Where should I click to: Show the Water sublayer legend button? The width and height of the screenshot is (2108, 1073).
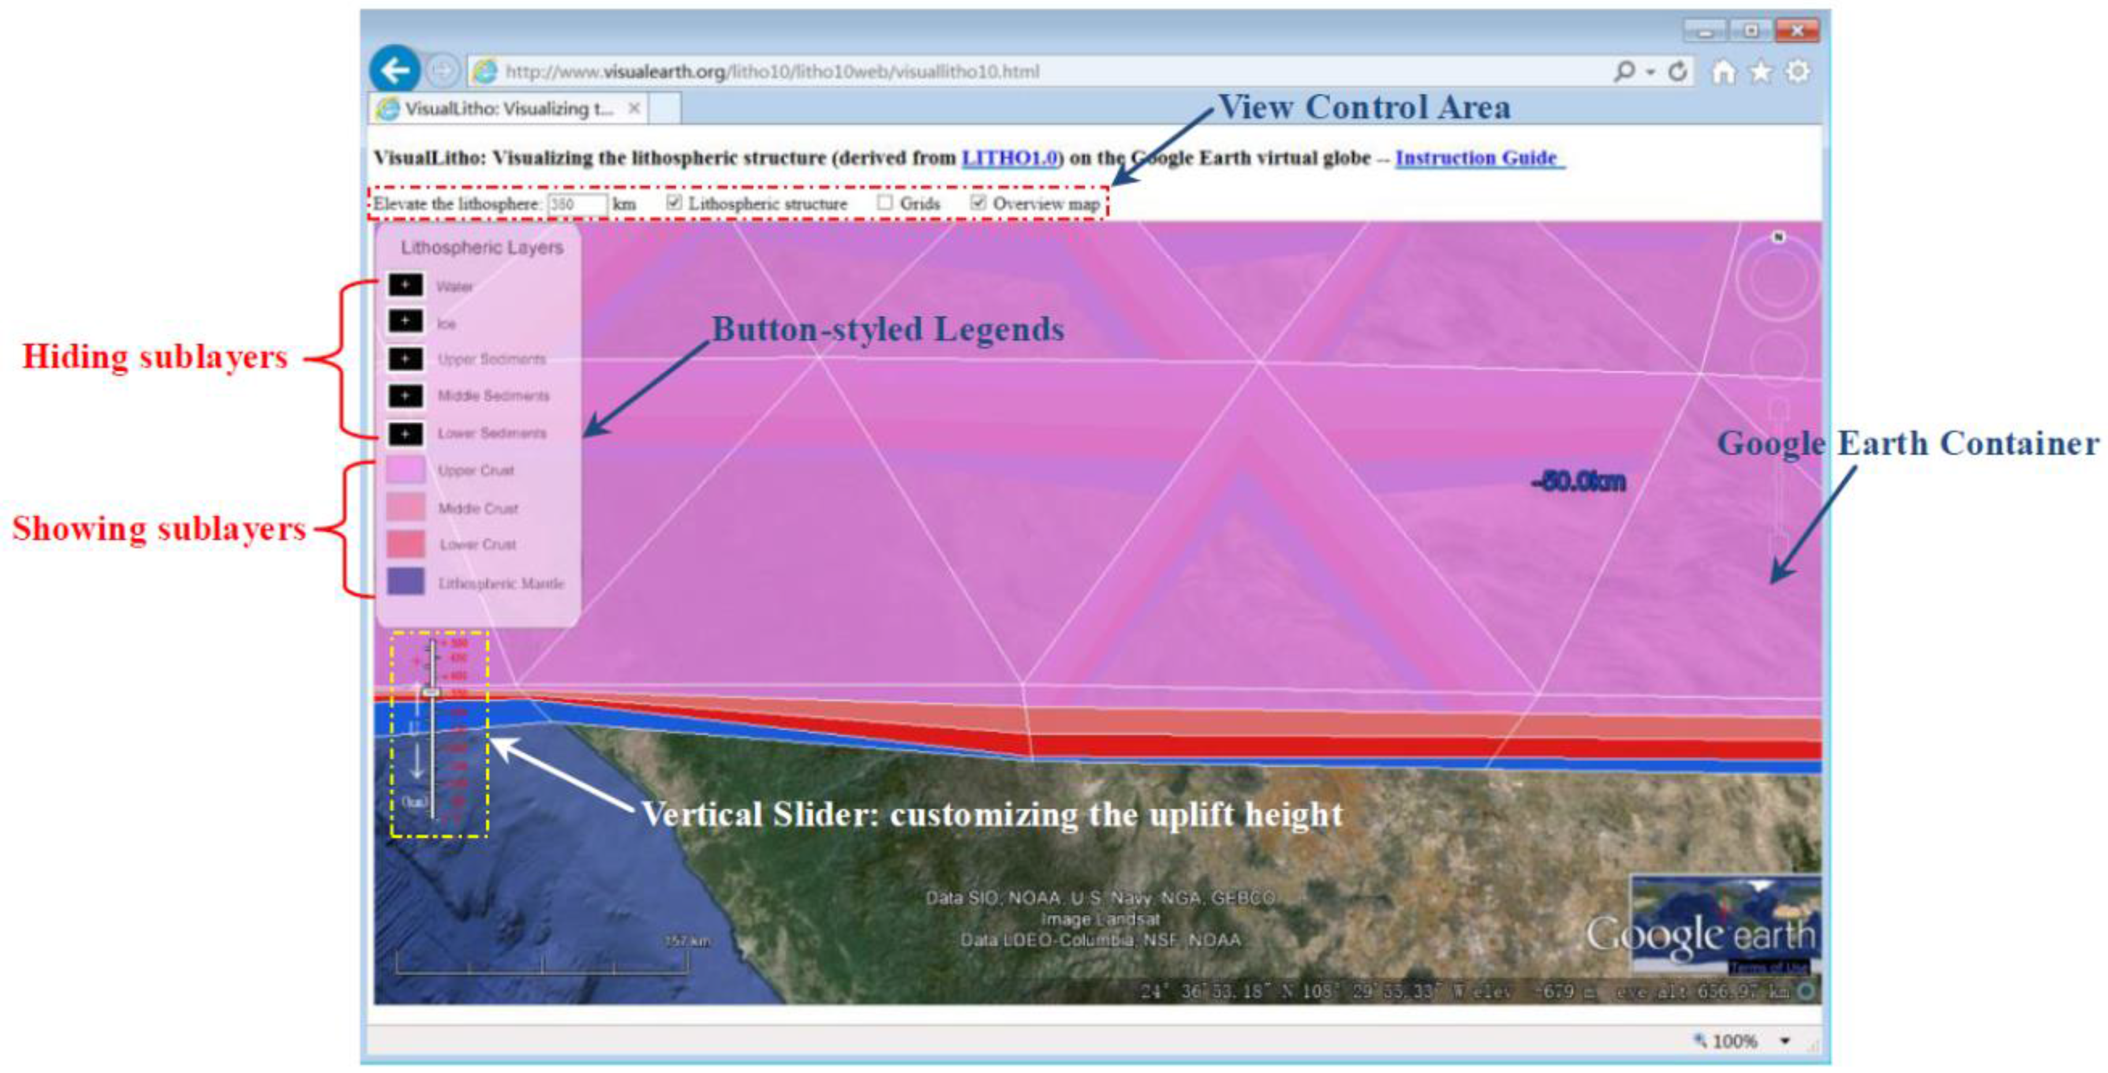pos(405,285)
